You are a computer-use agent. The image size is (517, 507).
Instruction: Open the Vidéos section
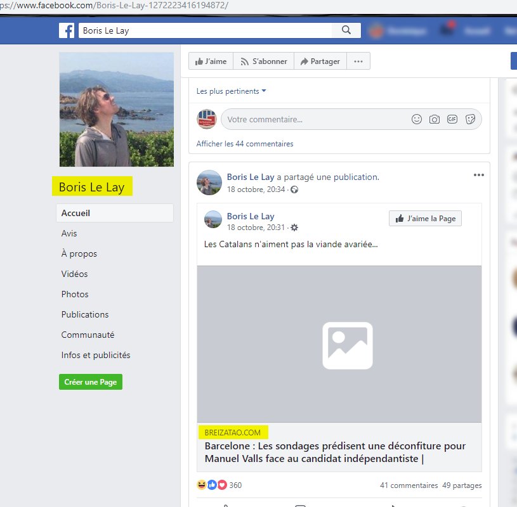[74, 274]
